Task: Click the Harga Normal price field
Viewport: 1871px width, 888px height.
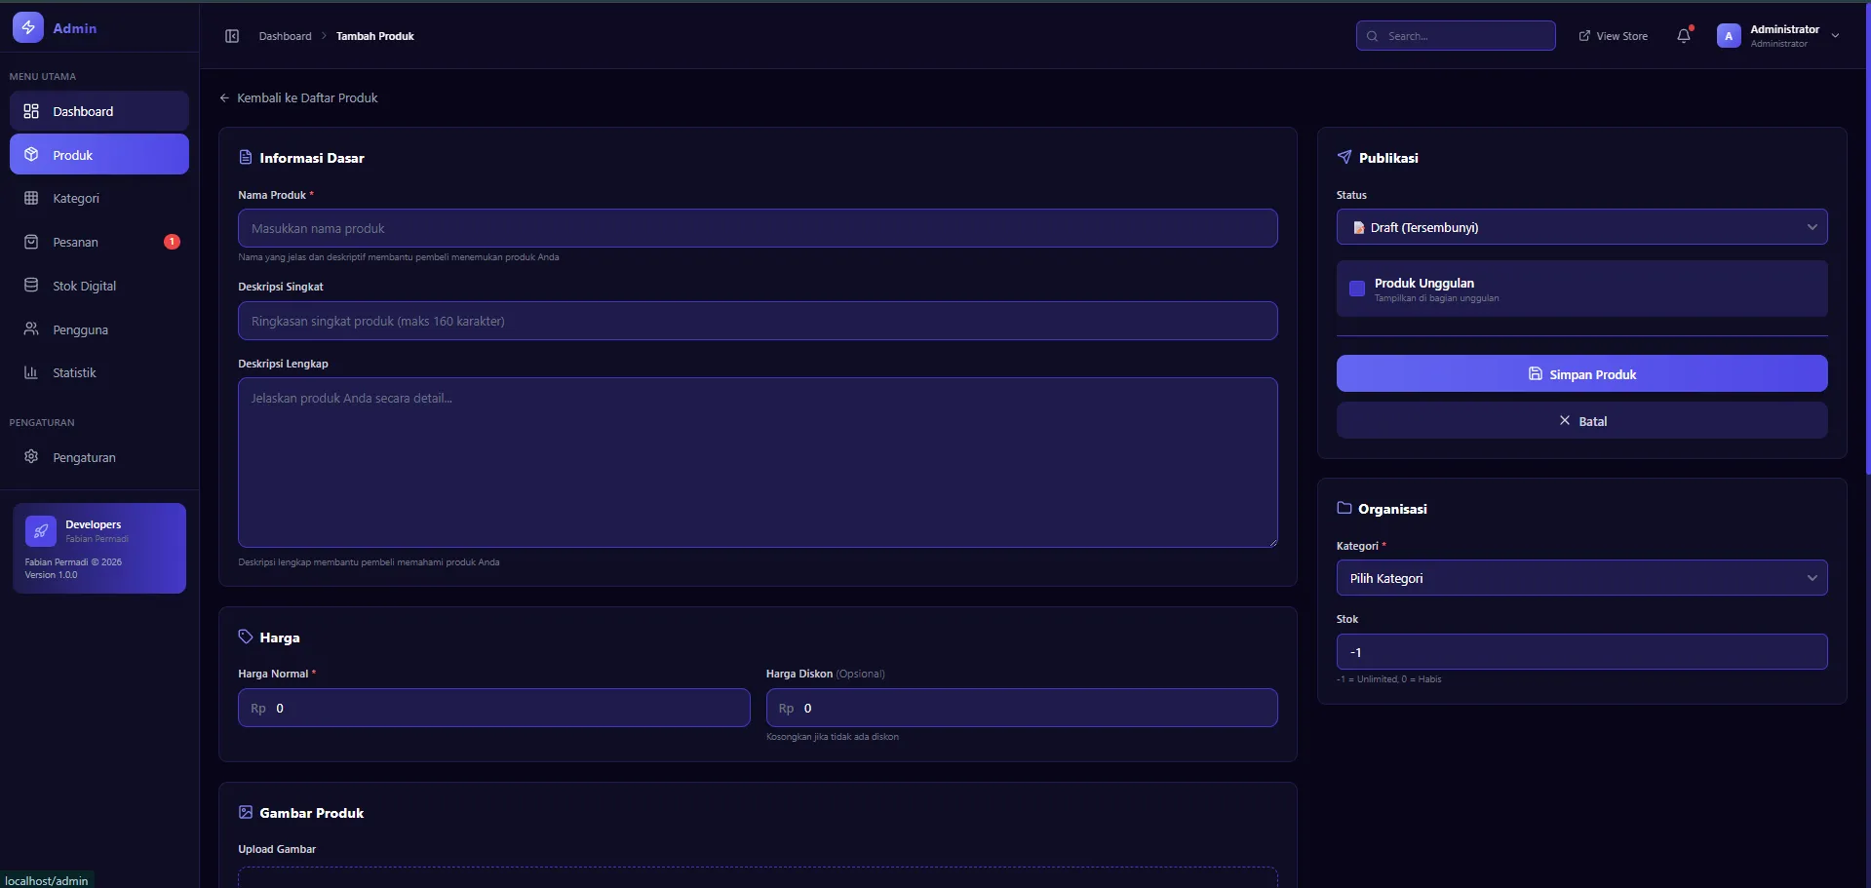Action: point(507,709)
